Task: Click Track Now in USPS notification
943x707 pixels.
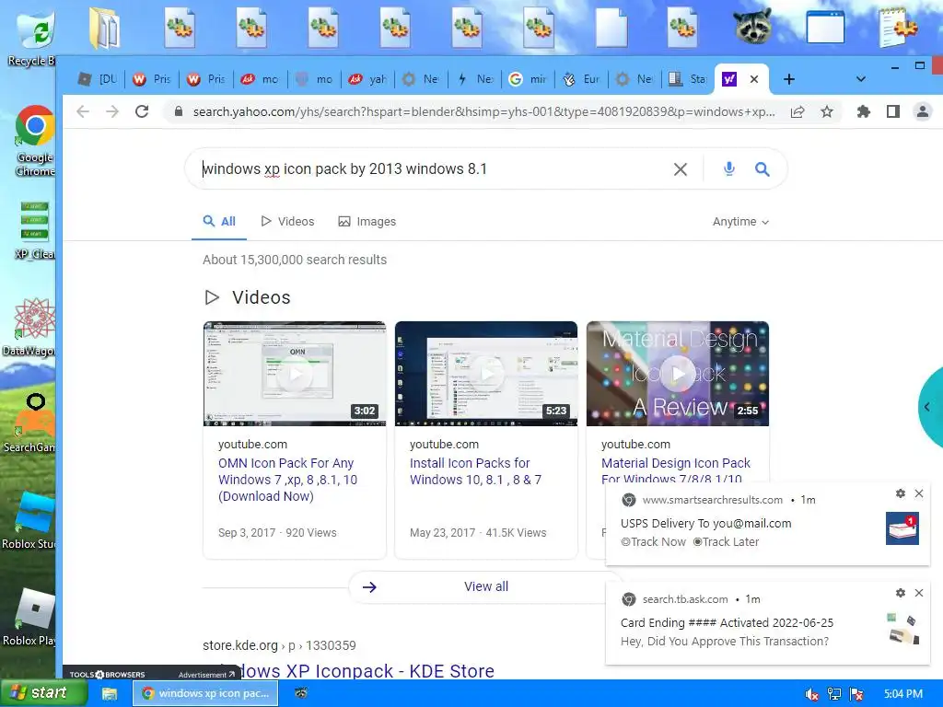Action: 653,541
